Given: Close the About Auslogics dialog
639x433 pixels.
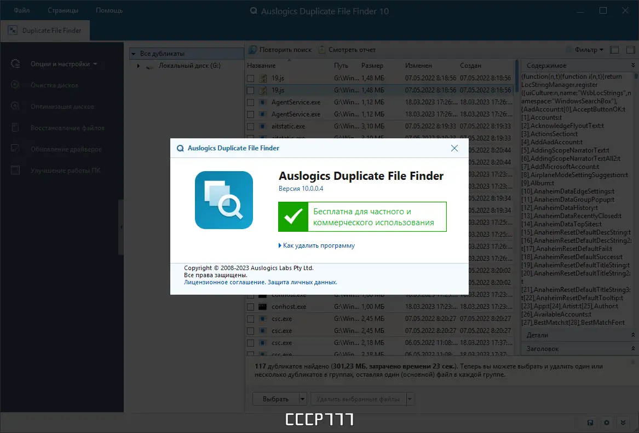Looking at the screenshot, I should click(454, 148).
